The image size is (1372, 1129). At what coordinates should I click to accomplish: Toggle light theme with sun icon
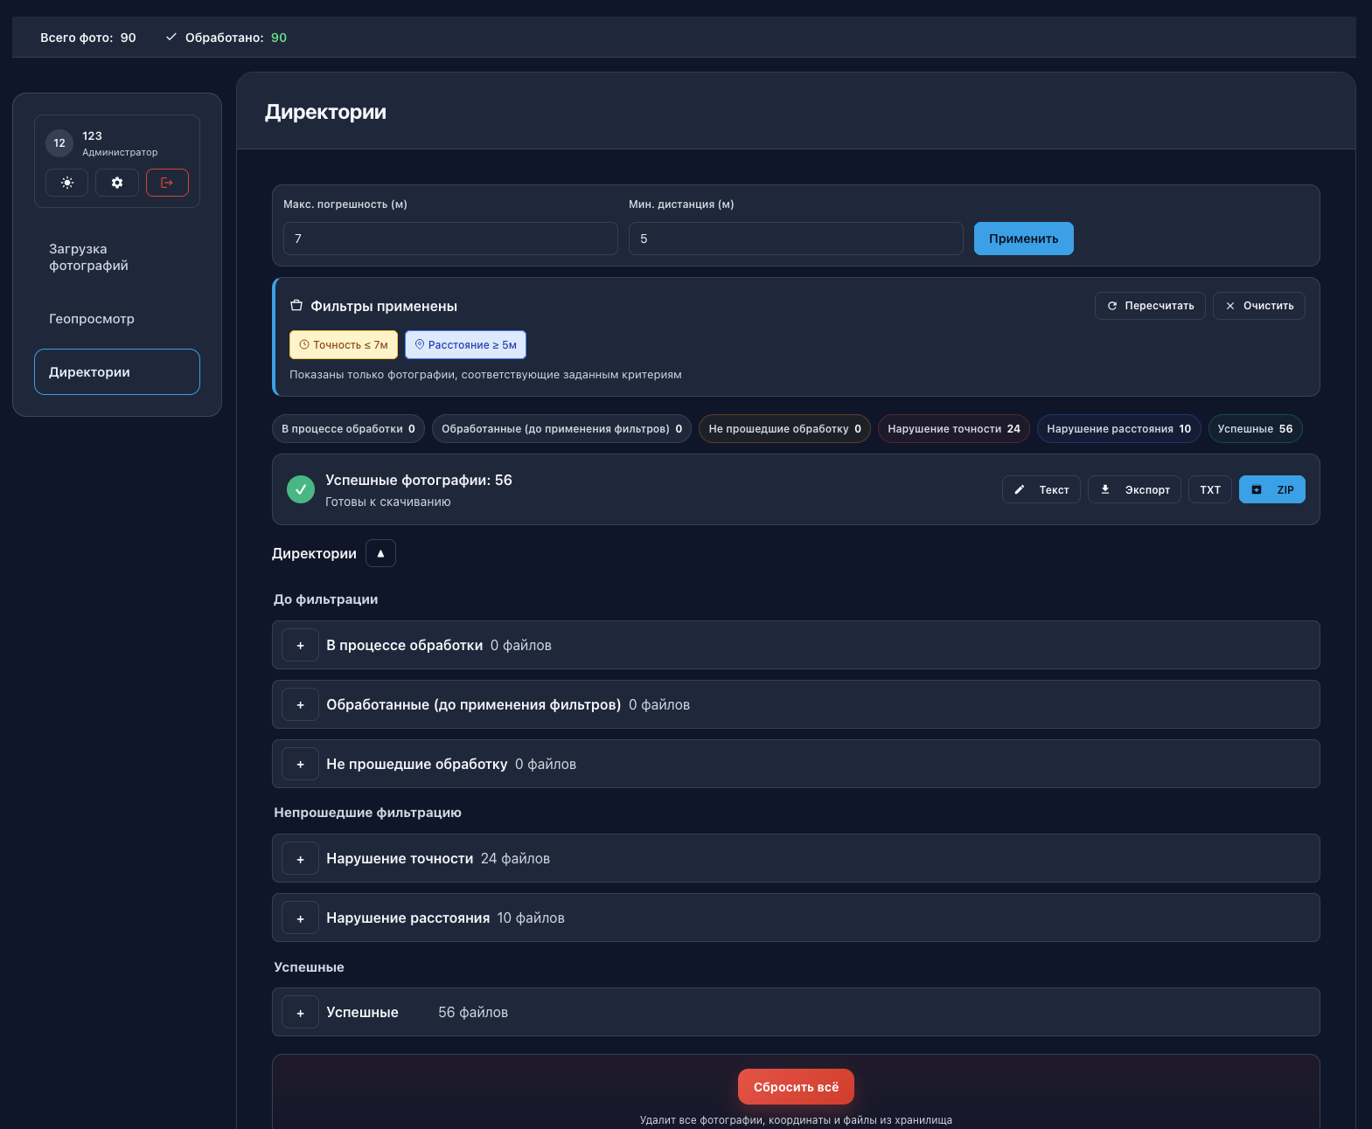pyautogui.click(x=67, y=183)
